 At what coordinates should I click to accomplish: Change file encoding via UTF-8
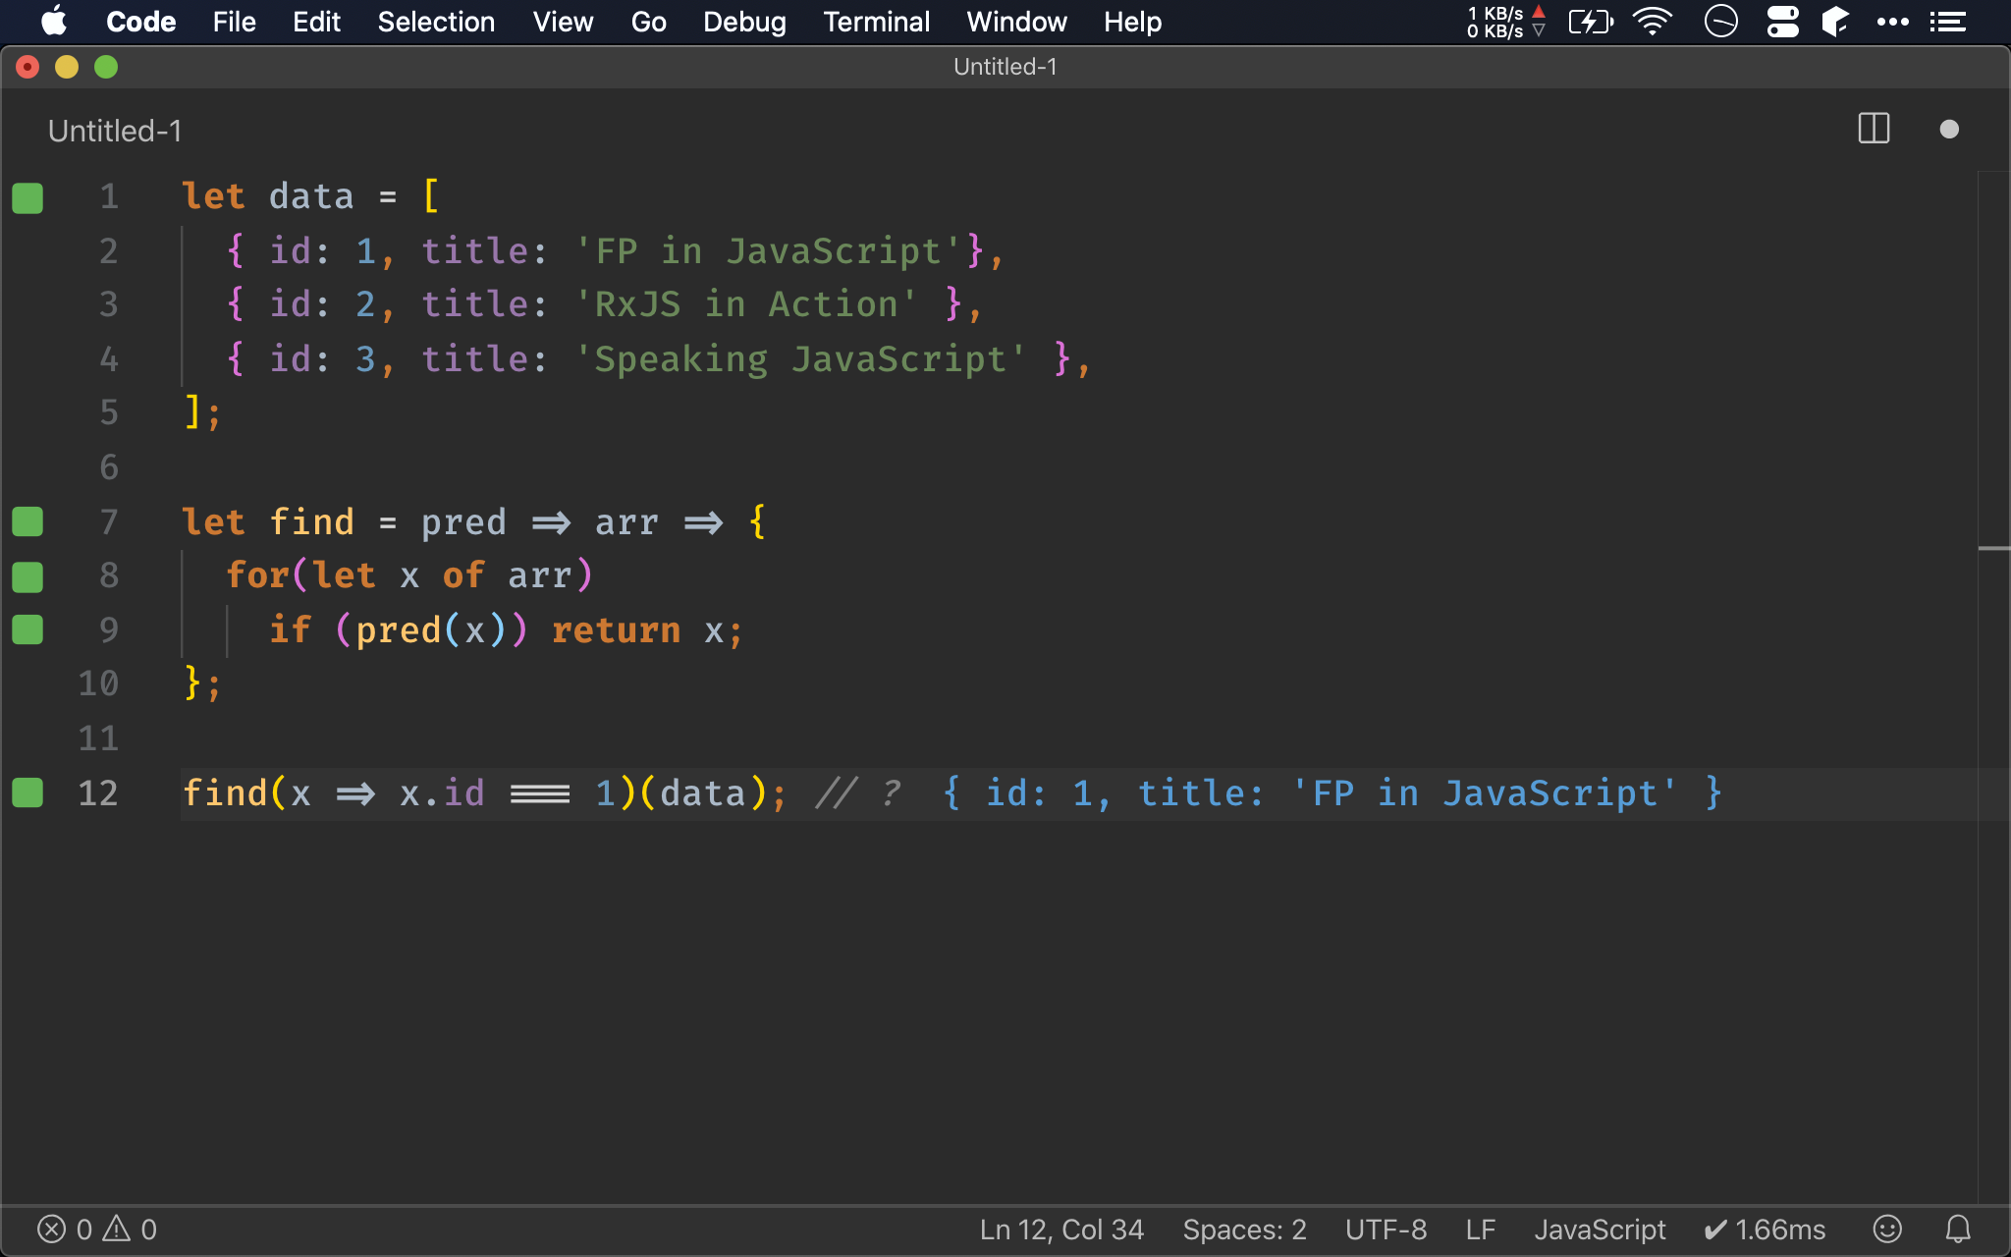[x=1386, y=1230]
